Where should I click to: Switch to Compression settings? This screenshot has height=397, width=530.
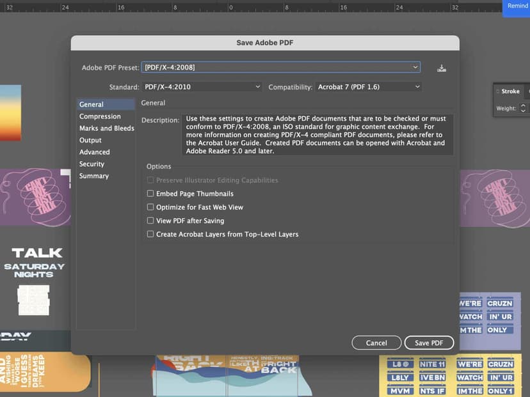100,116
